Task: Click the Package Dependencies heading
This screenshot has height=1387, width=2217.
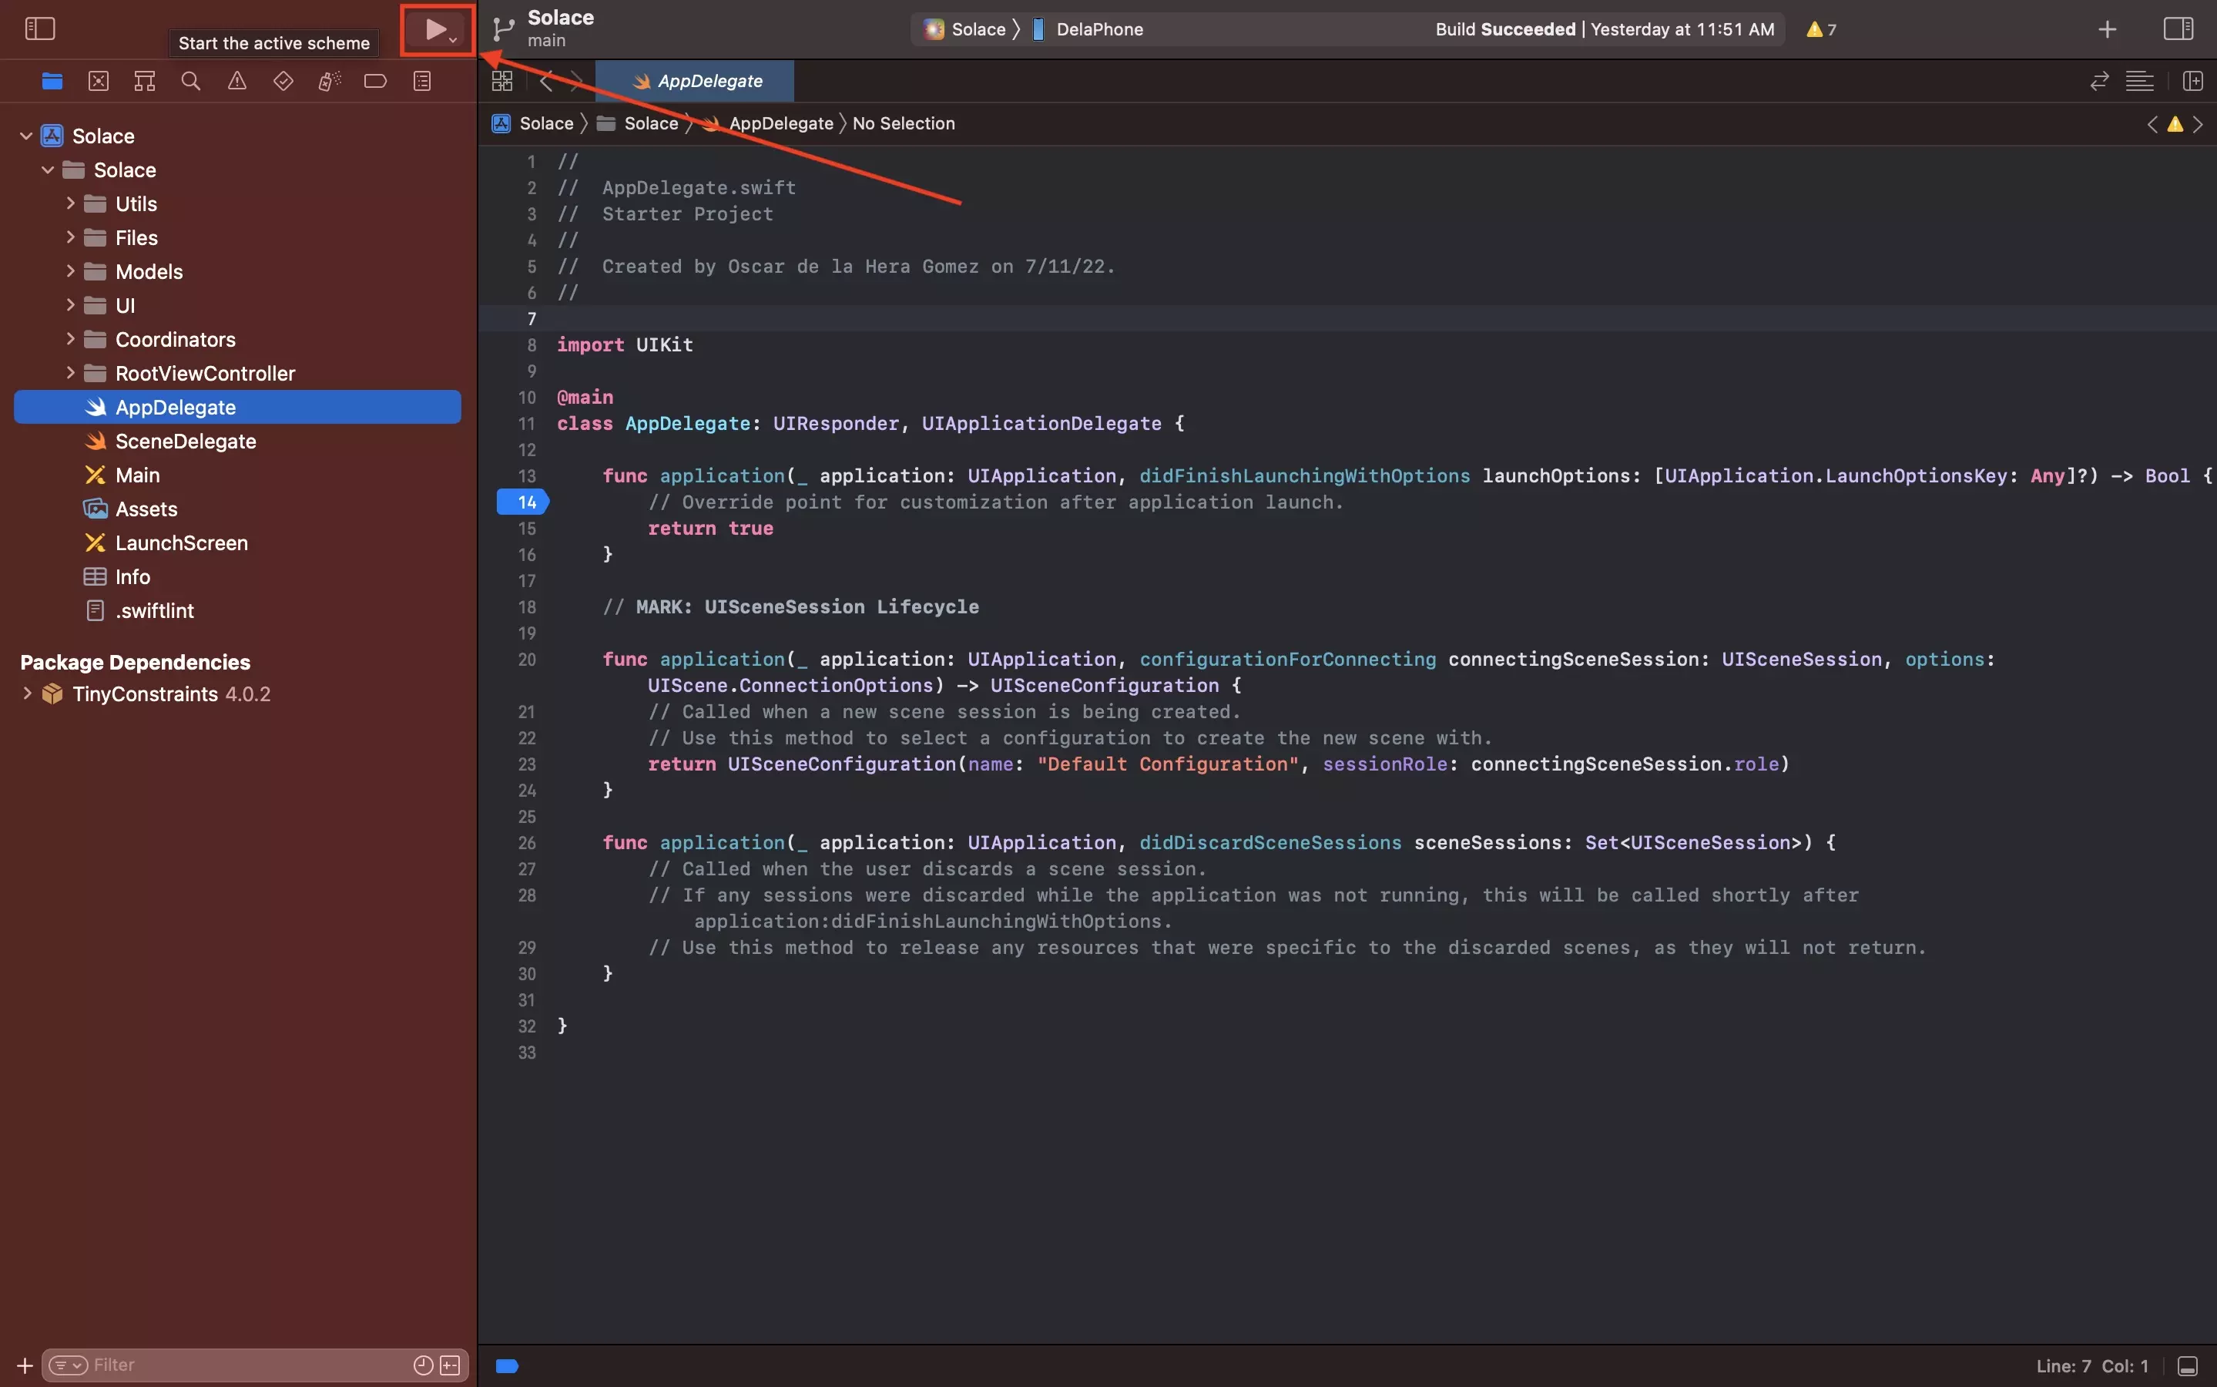Action: [136, 661]
